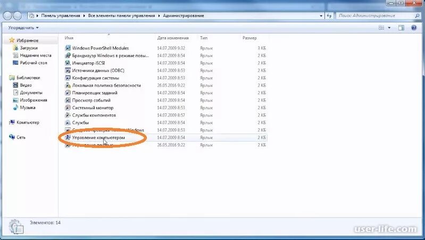The image size is (425, 240).
Task: Sort by the Имя column header
Action: (x=69, y=38)
